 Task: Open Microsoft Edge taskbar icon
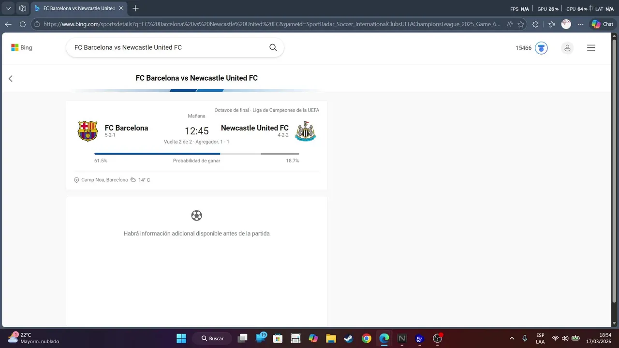click(x=384, y=338)
